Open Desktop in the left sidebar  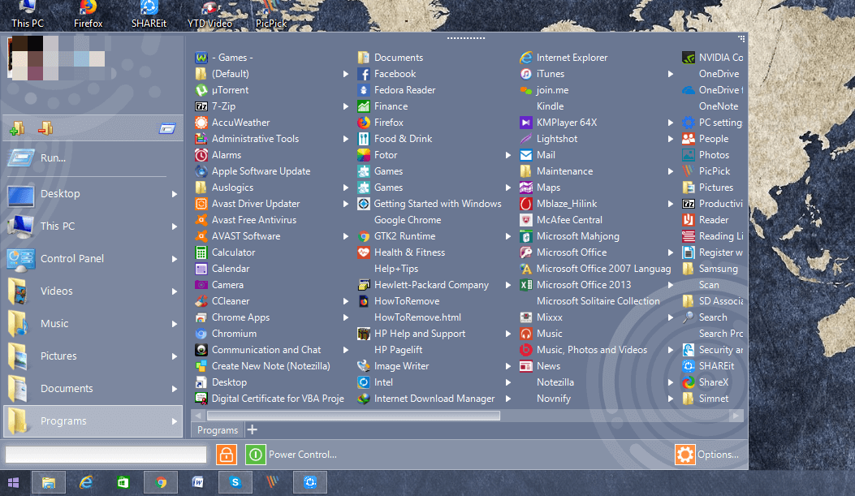(x=93, y=193)
